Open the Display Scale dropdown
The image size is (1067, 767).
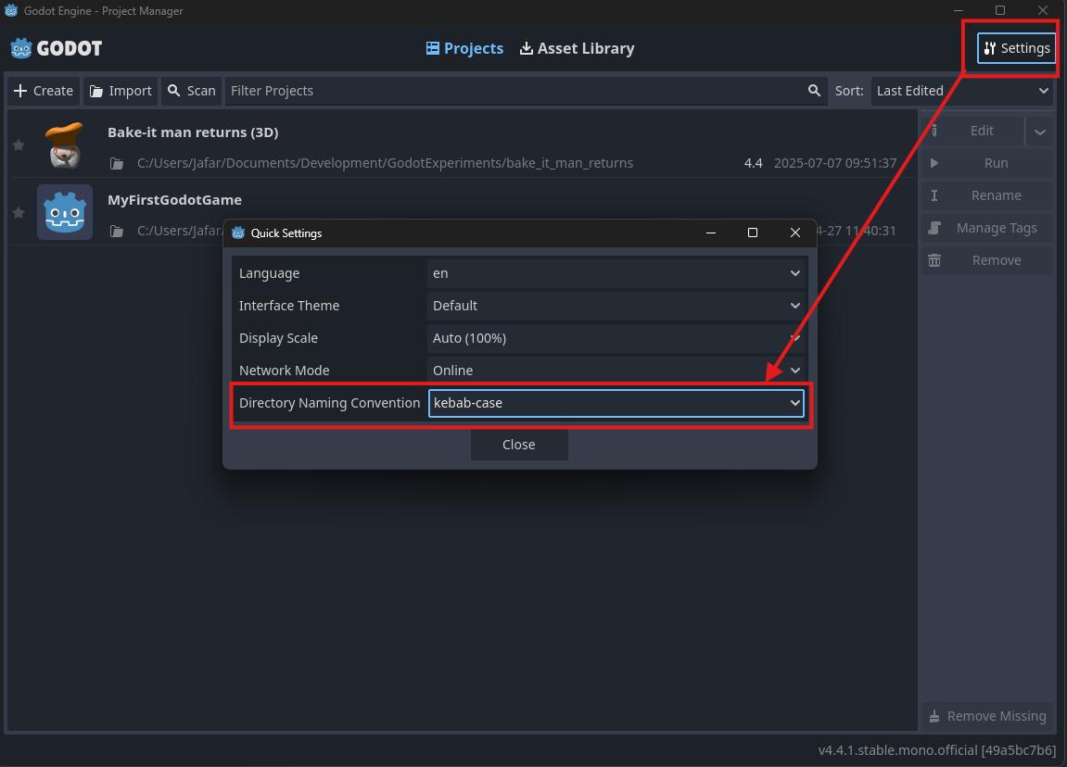(616, 338)
